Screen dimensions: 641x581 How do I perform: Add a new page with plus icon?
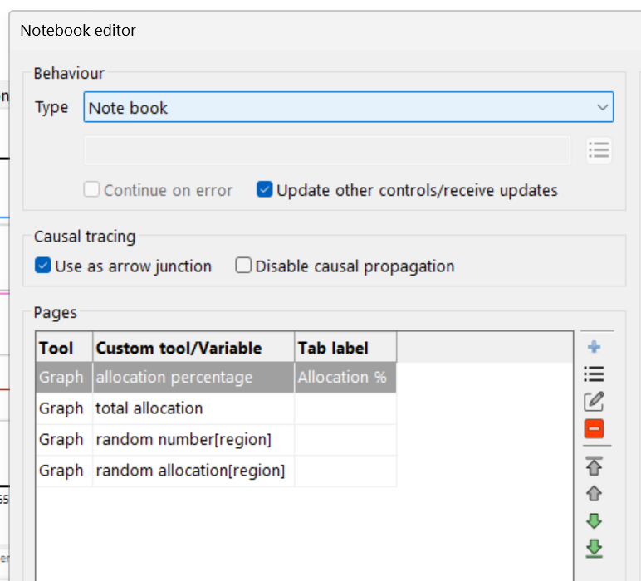(594, 347)
